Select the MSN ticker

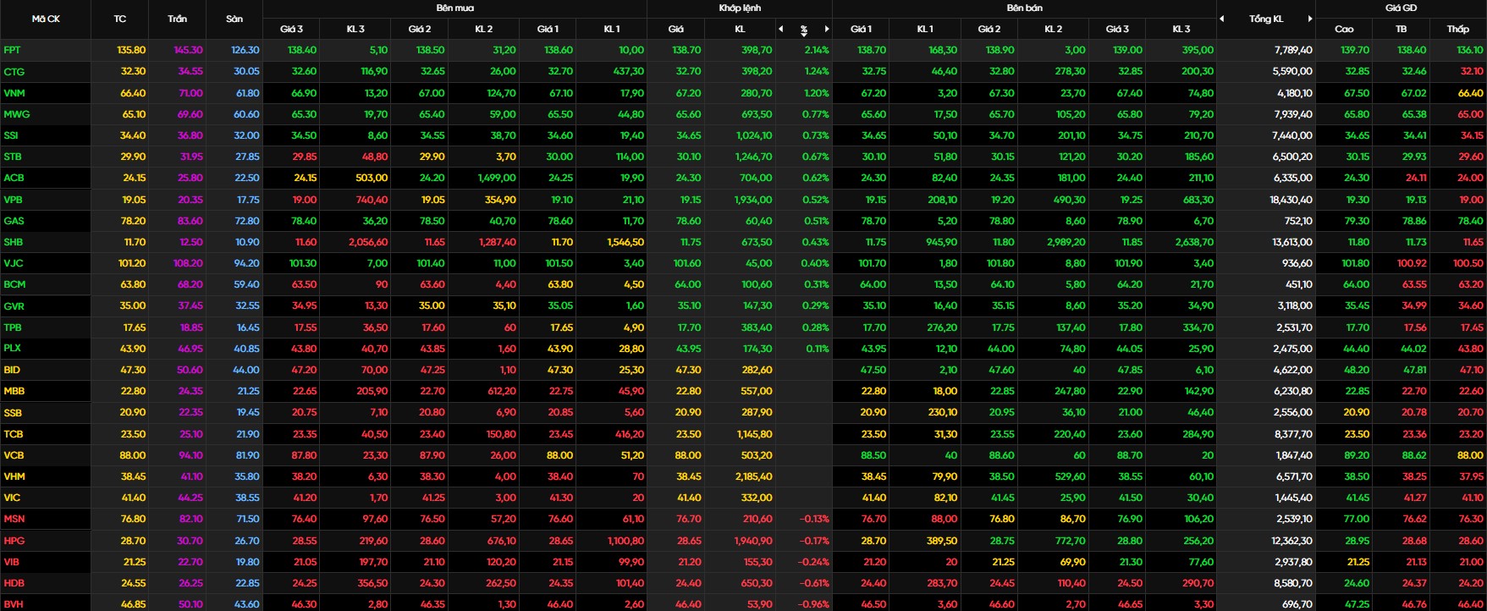(x=14, y=519)
